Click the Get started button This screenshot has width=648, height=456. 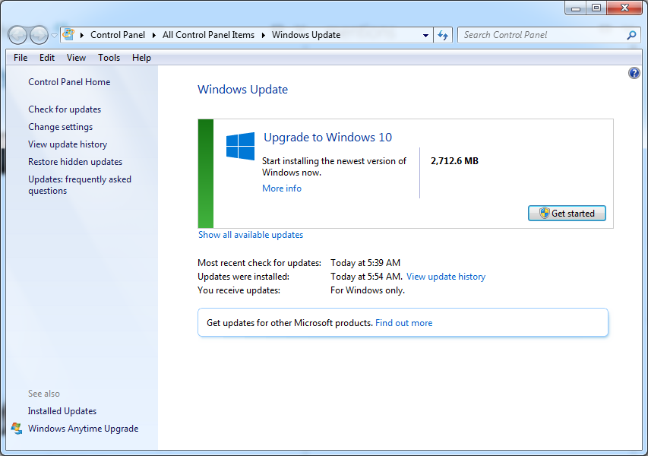tap(567, 214)
